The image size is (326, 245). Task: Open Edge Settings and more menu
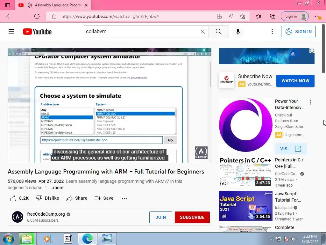317,16
